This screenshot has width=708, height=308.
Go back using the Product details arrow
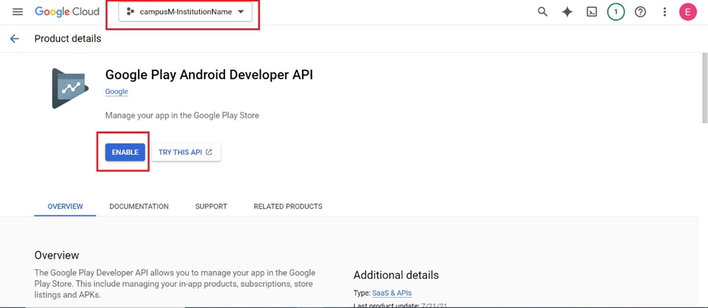pyautogui.click(x=15, y=39)
